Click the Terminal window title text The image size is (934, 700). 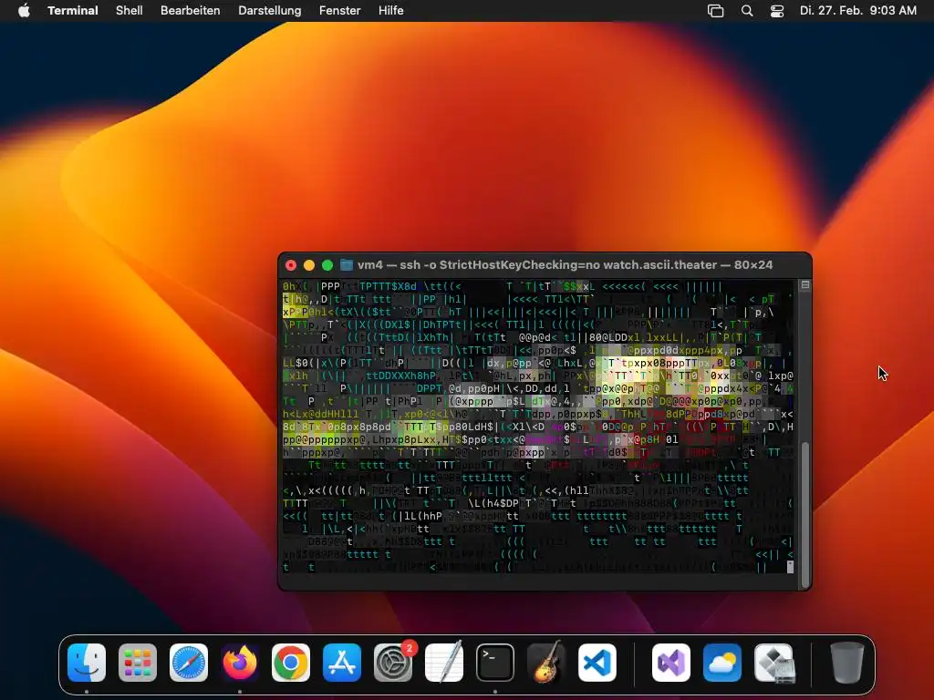(x=565, y=265)
